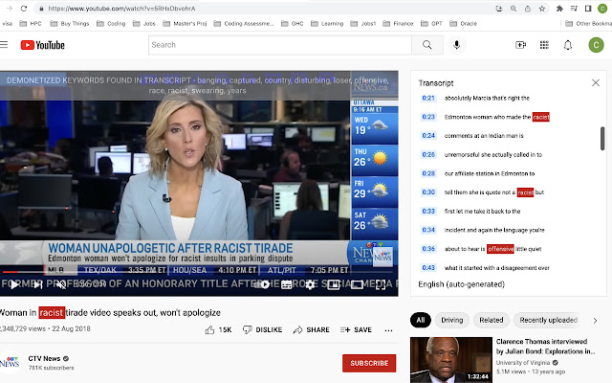The height and width of the screenshot is (383, 612).
Task: Select the All filter chip
Action: coord(421,320)
